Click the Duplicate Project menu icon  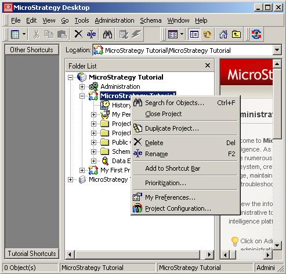coord(137,128)
